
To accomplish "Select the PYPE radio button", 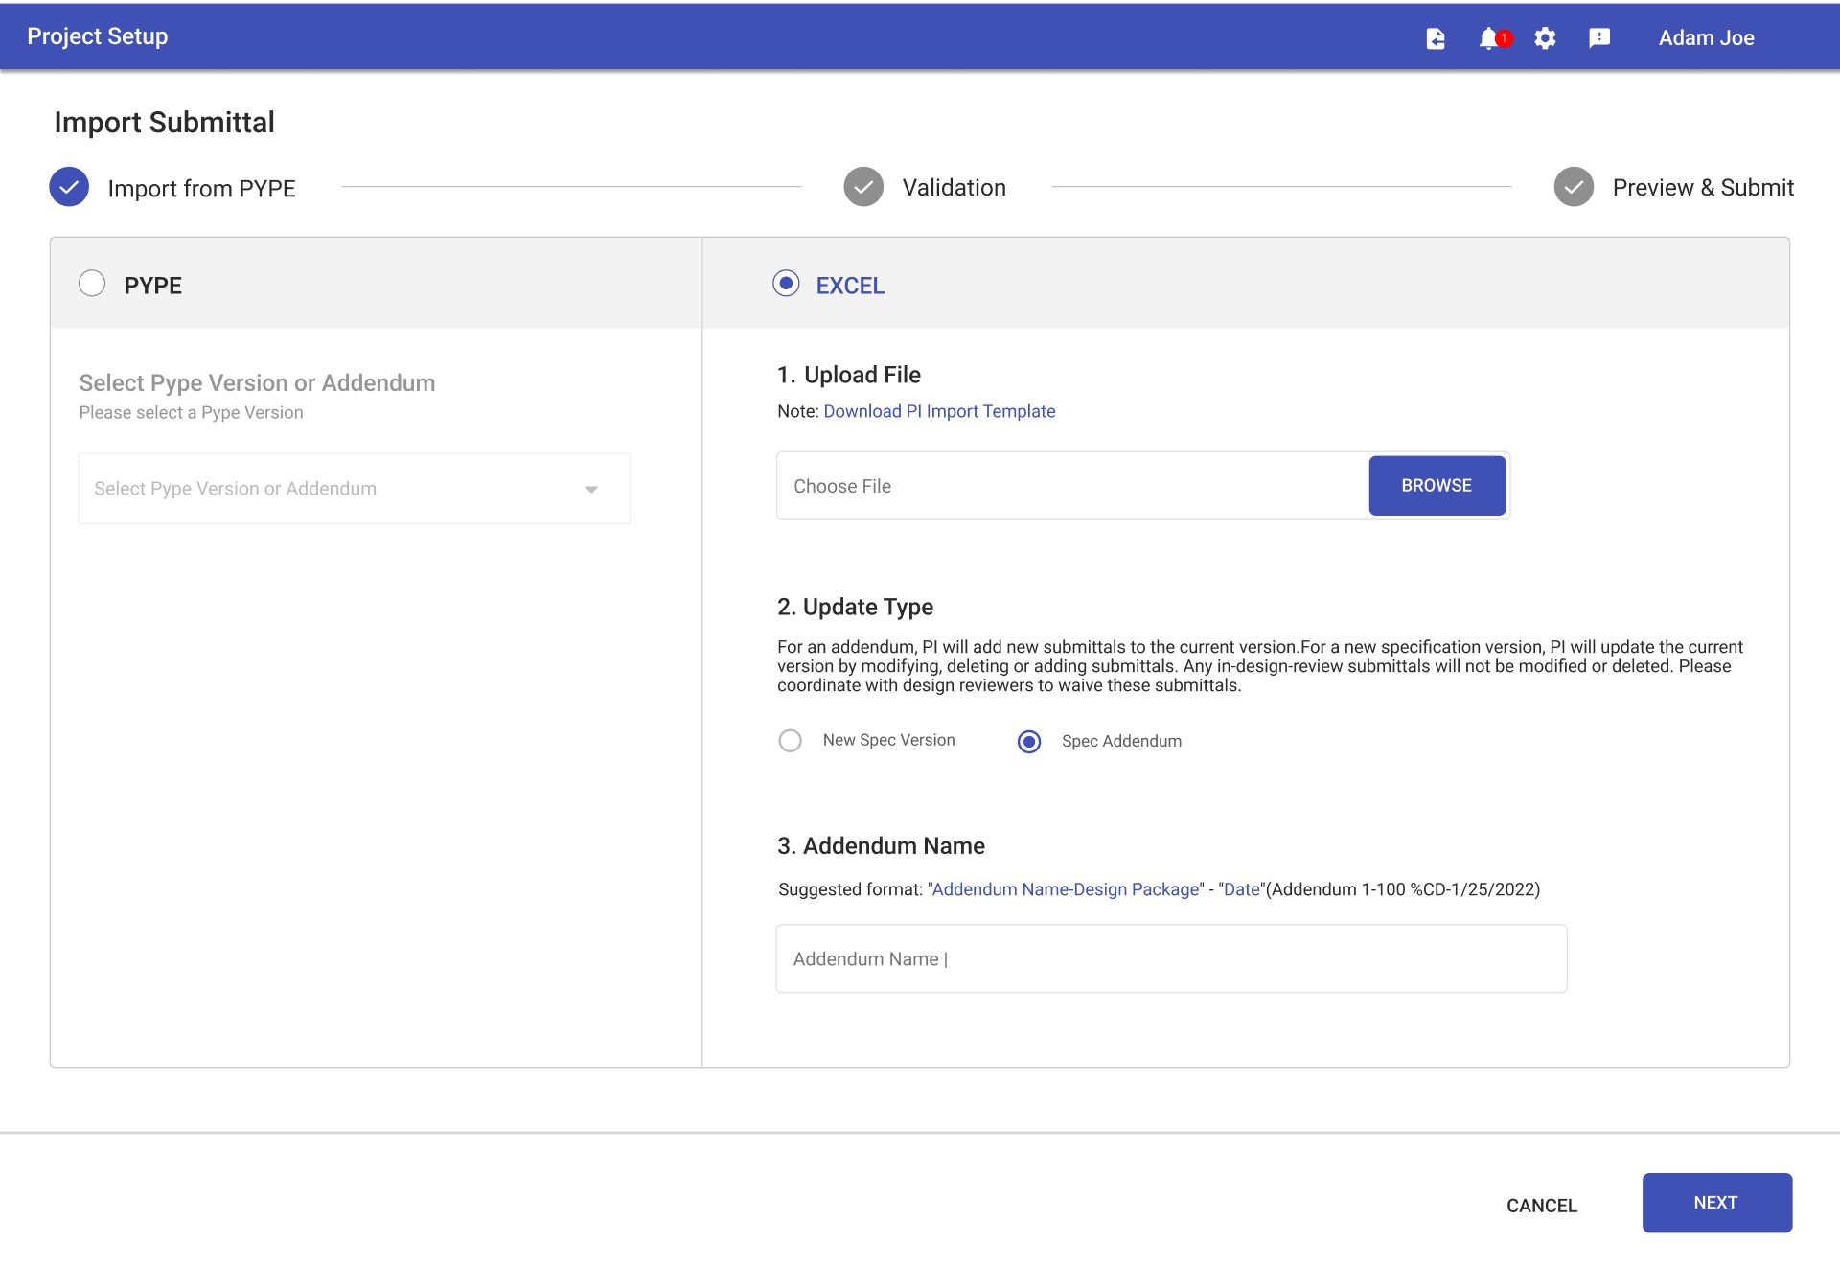I will (x=92, y=283).
